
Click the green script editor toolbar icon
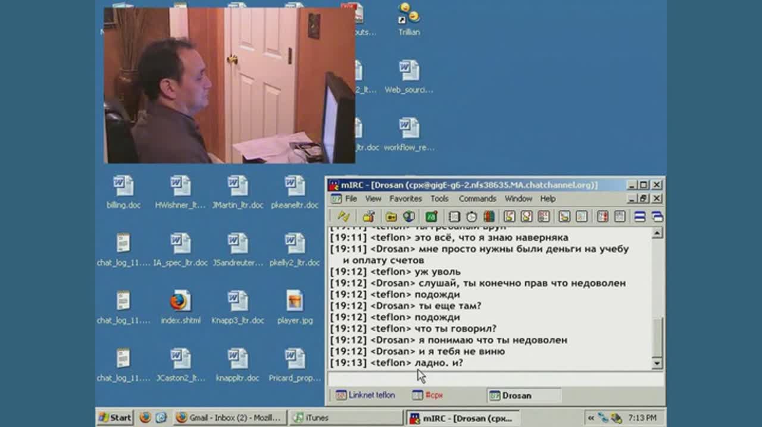(x=432, y=216)
